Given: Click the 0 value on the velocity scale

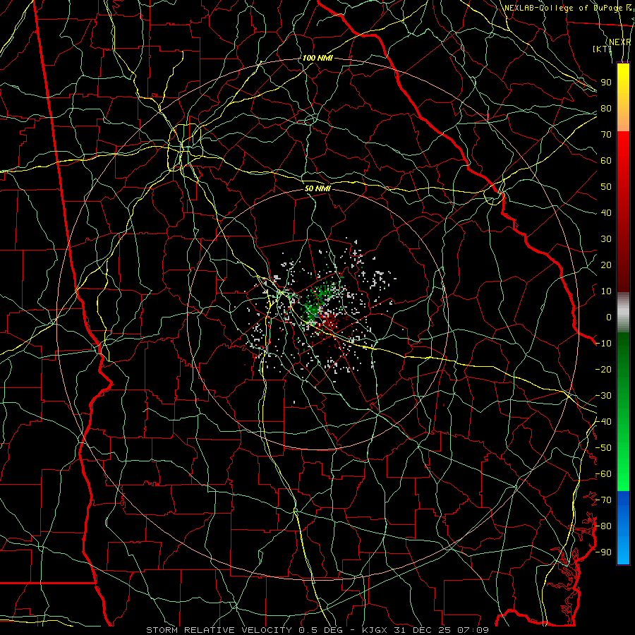Looking at the screenshot, I should pyautogui.click(x=609, y=317).
